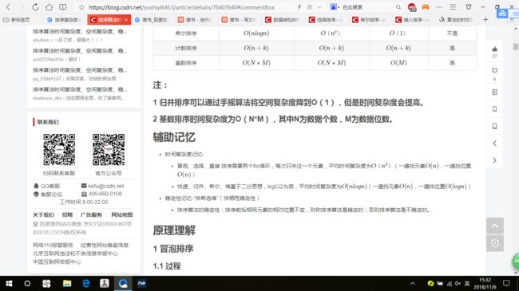Reload the current CSDN page
Screen dimensions: 519x291
coord(35,7)
